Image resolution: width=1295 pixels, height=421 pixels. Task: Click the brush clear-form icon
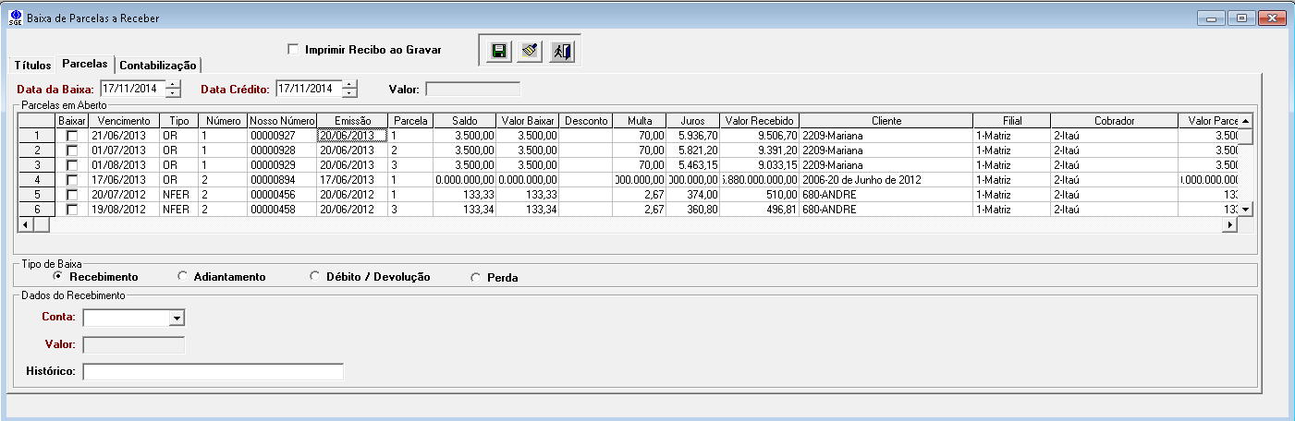[x=530, y=51]
